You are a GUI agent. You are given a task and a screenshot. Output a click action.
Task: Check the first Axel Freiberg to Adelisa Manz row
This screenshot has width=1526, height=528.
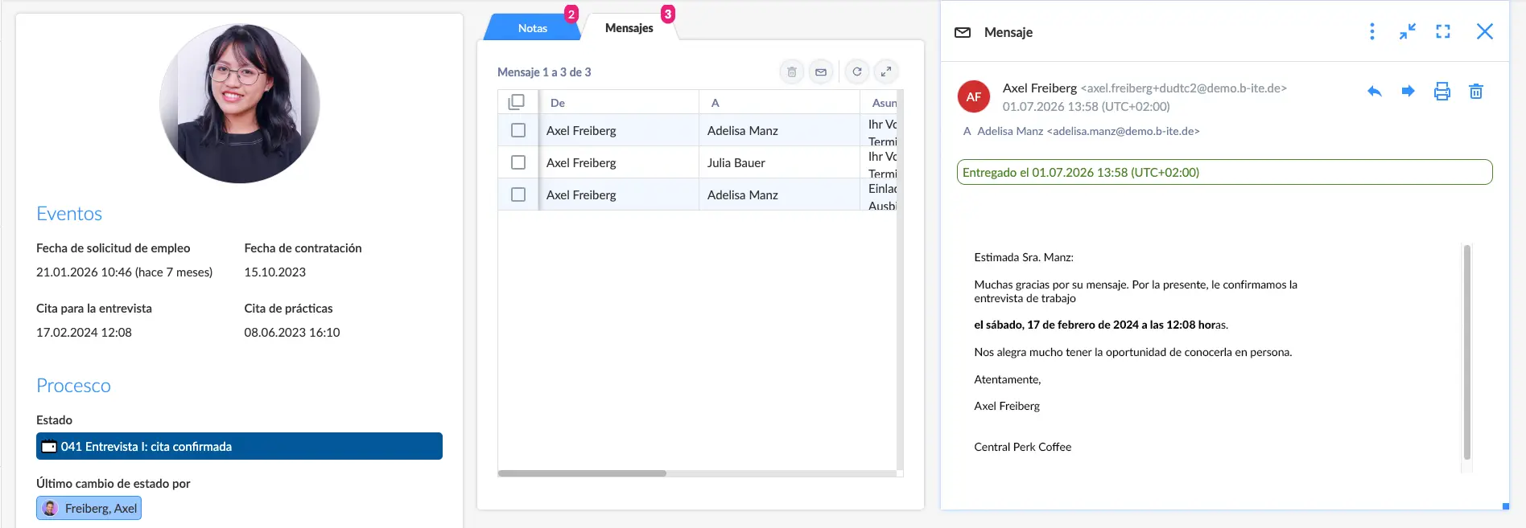pos(518,130)
